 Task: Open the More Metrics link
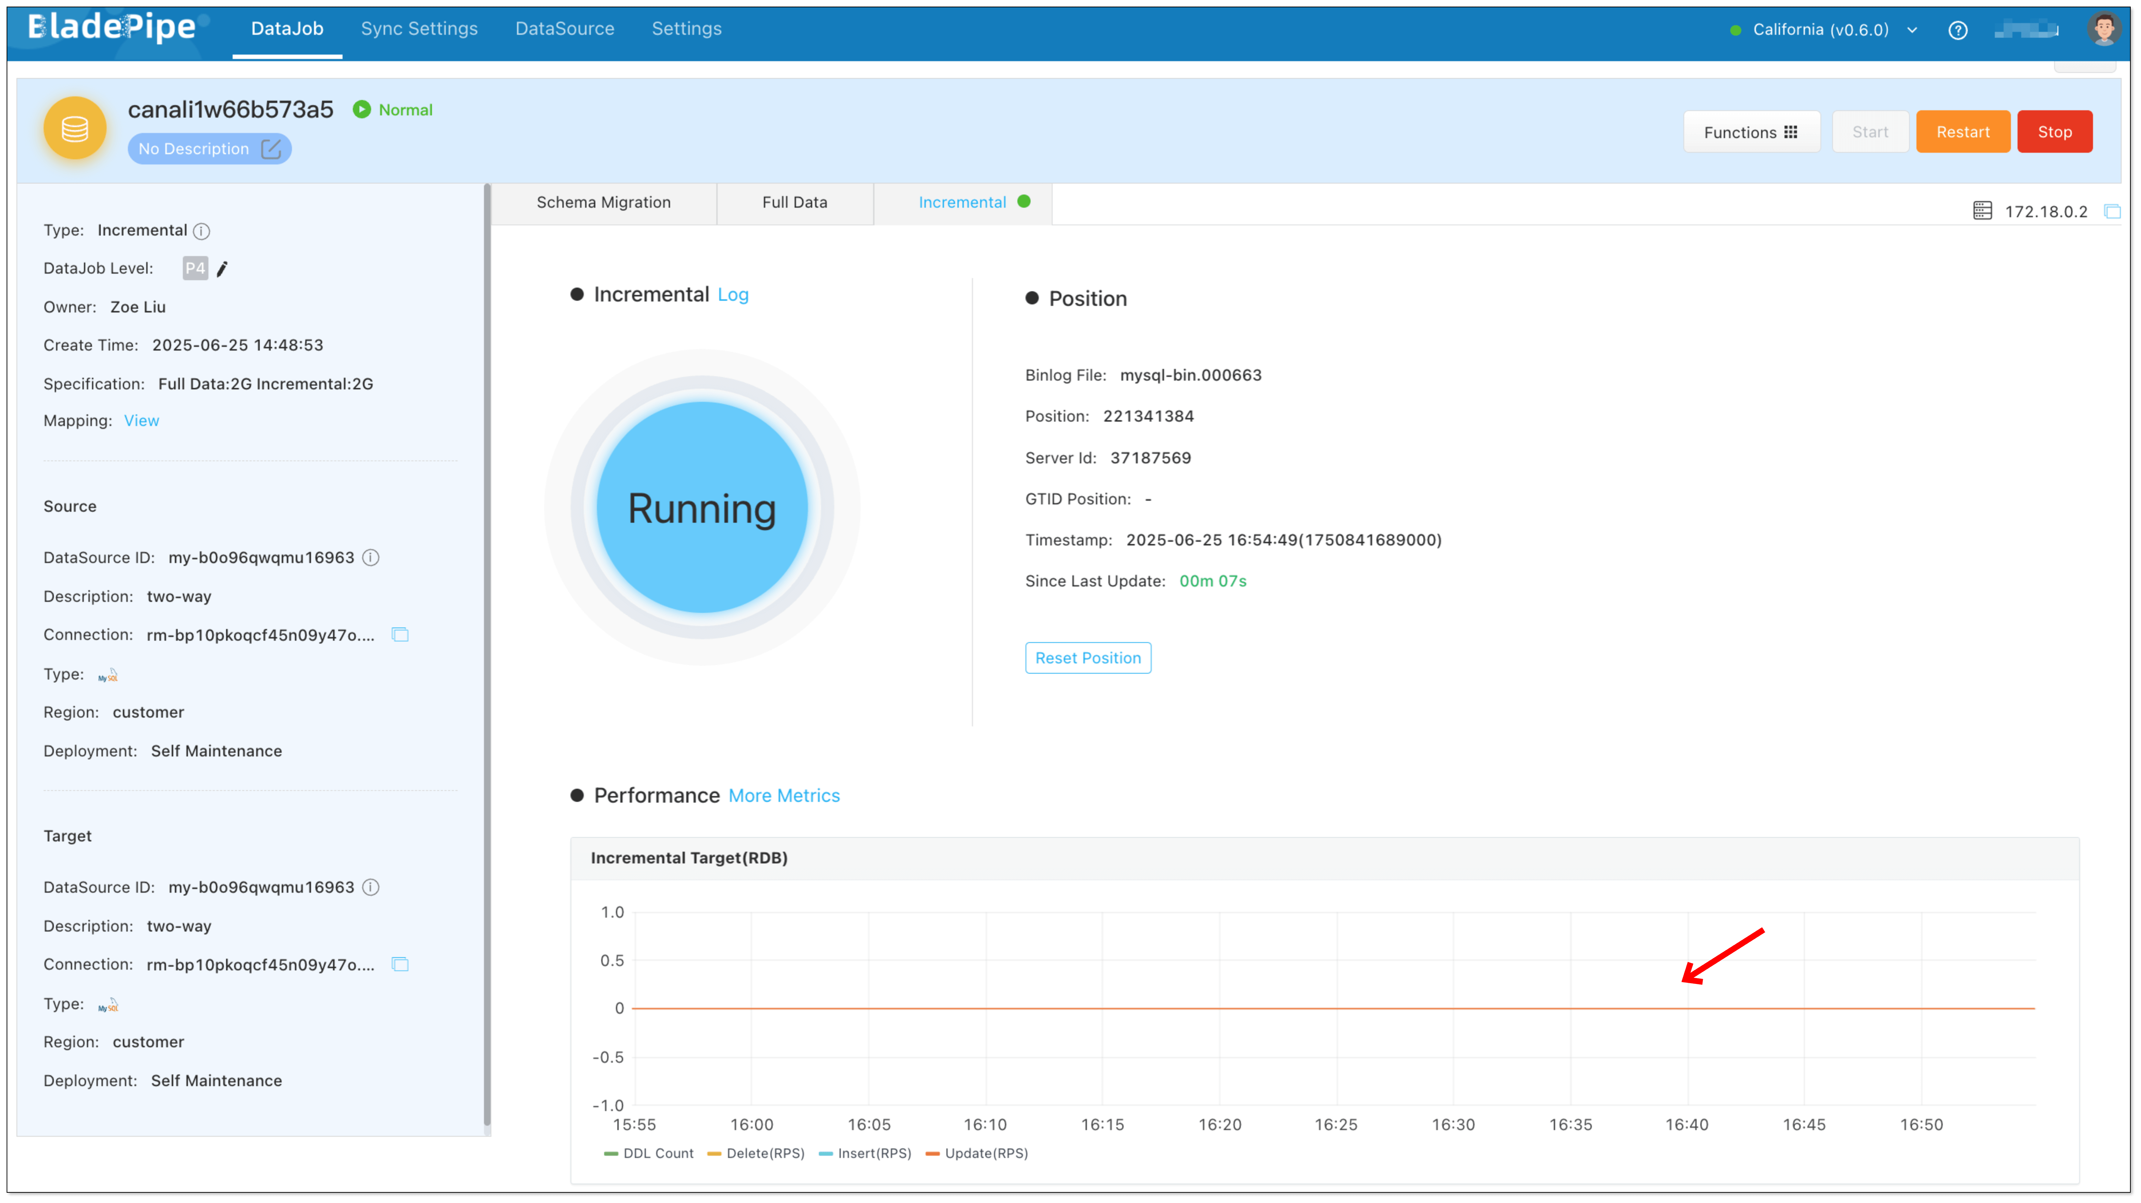coord(784,796)
